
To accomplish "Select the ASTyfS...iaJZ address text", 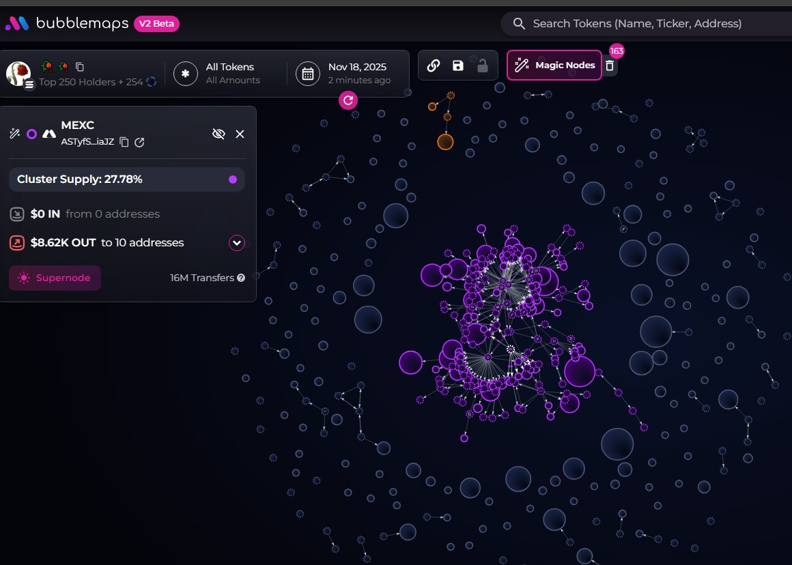I will pyautogui.click(x=87, y=142).
